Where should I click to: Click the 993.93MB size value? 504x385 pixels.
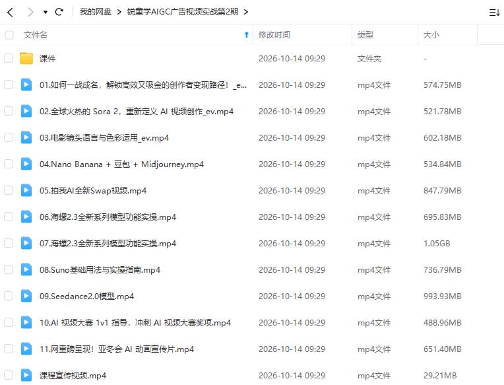pyautogui.click(x=442, y=296)
